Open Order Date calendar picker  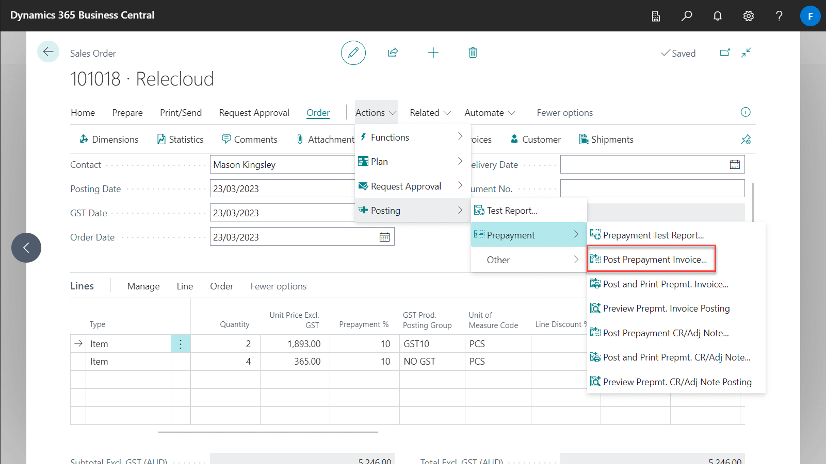pyautogui.click(x=384, y=237)
